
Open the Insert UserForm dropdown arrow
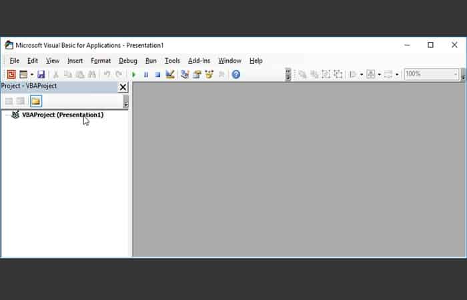[31, 75]
